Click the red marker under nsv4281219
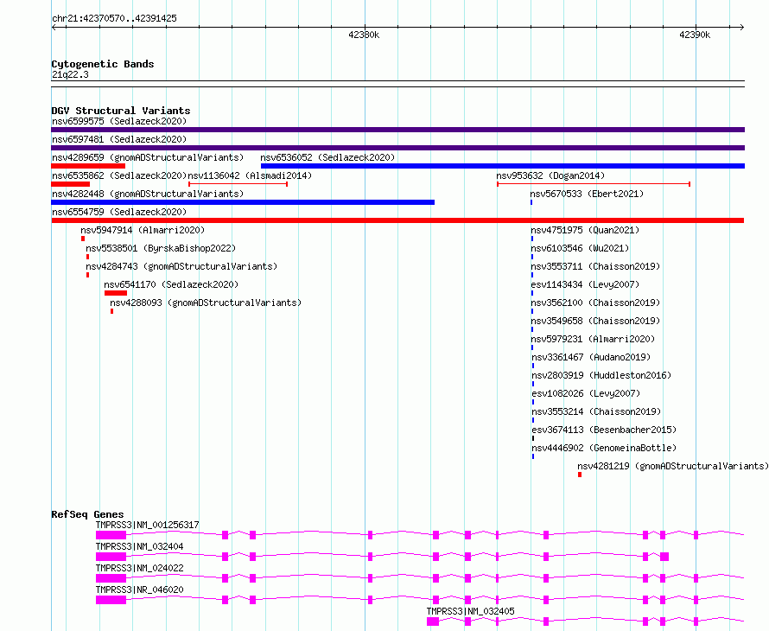Viewport: 769px width, 631px height. tap(580, 475)
